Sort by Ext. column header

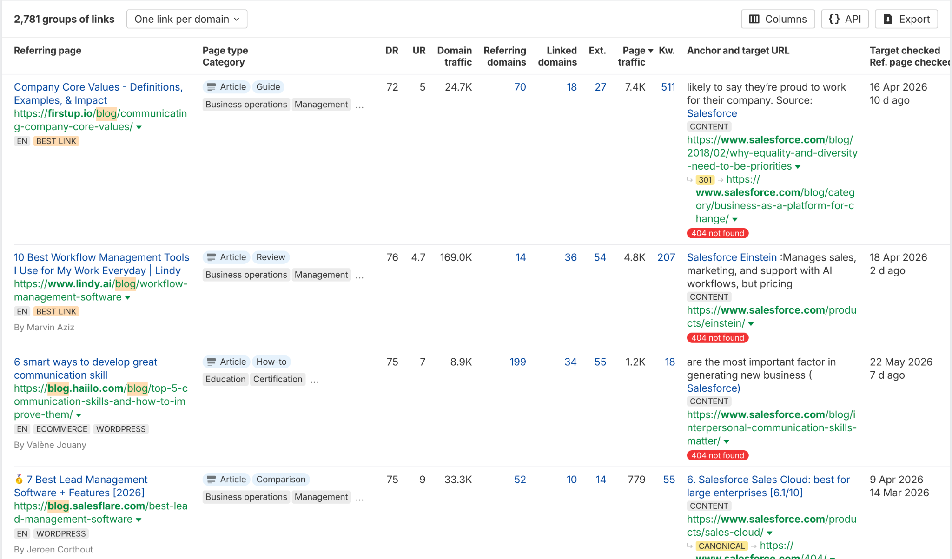click(x=597, y=50)
